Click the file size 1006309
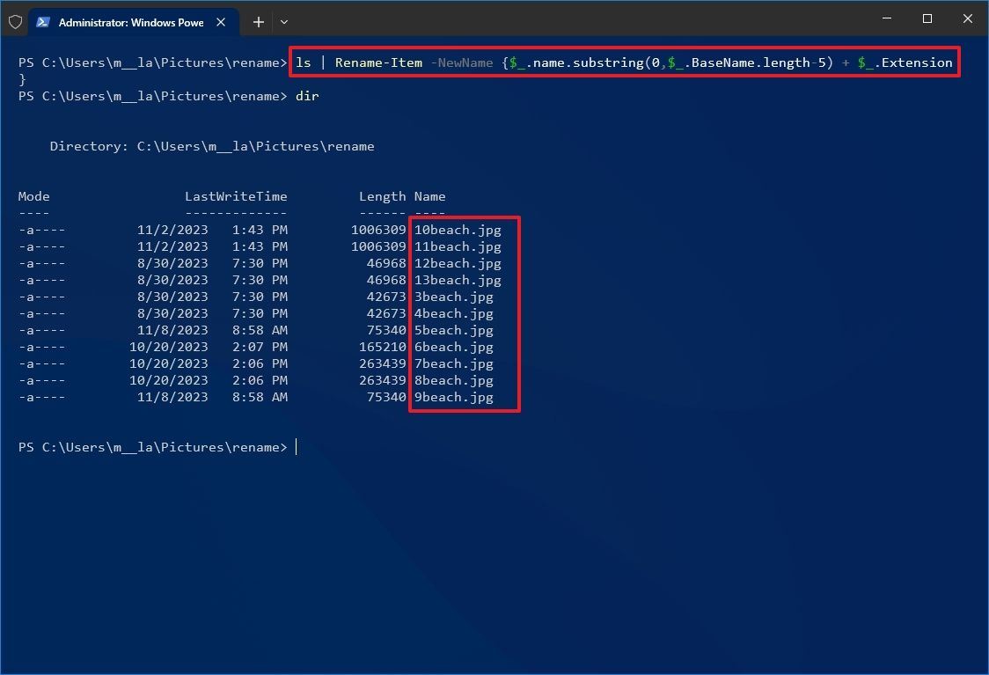Viewport: 989px width, 675px height. tap(378, 230)
